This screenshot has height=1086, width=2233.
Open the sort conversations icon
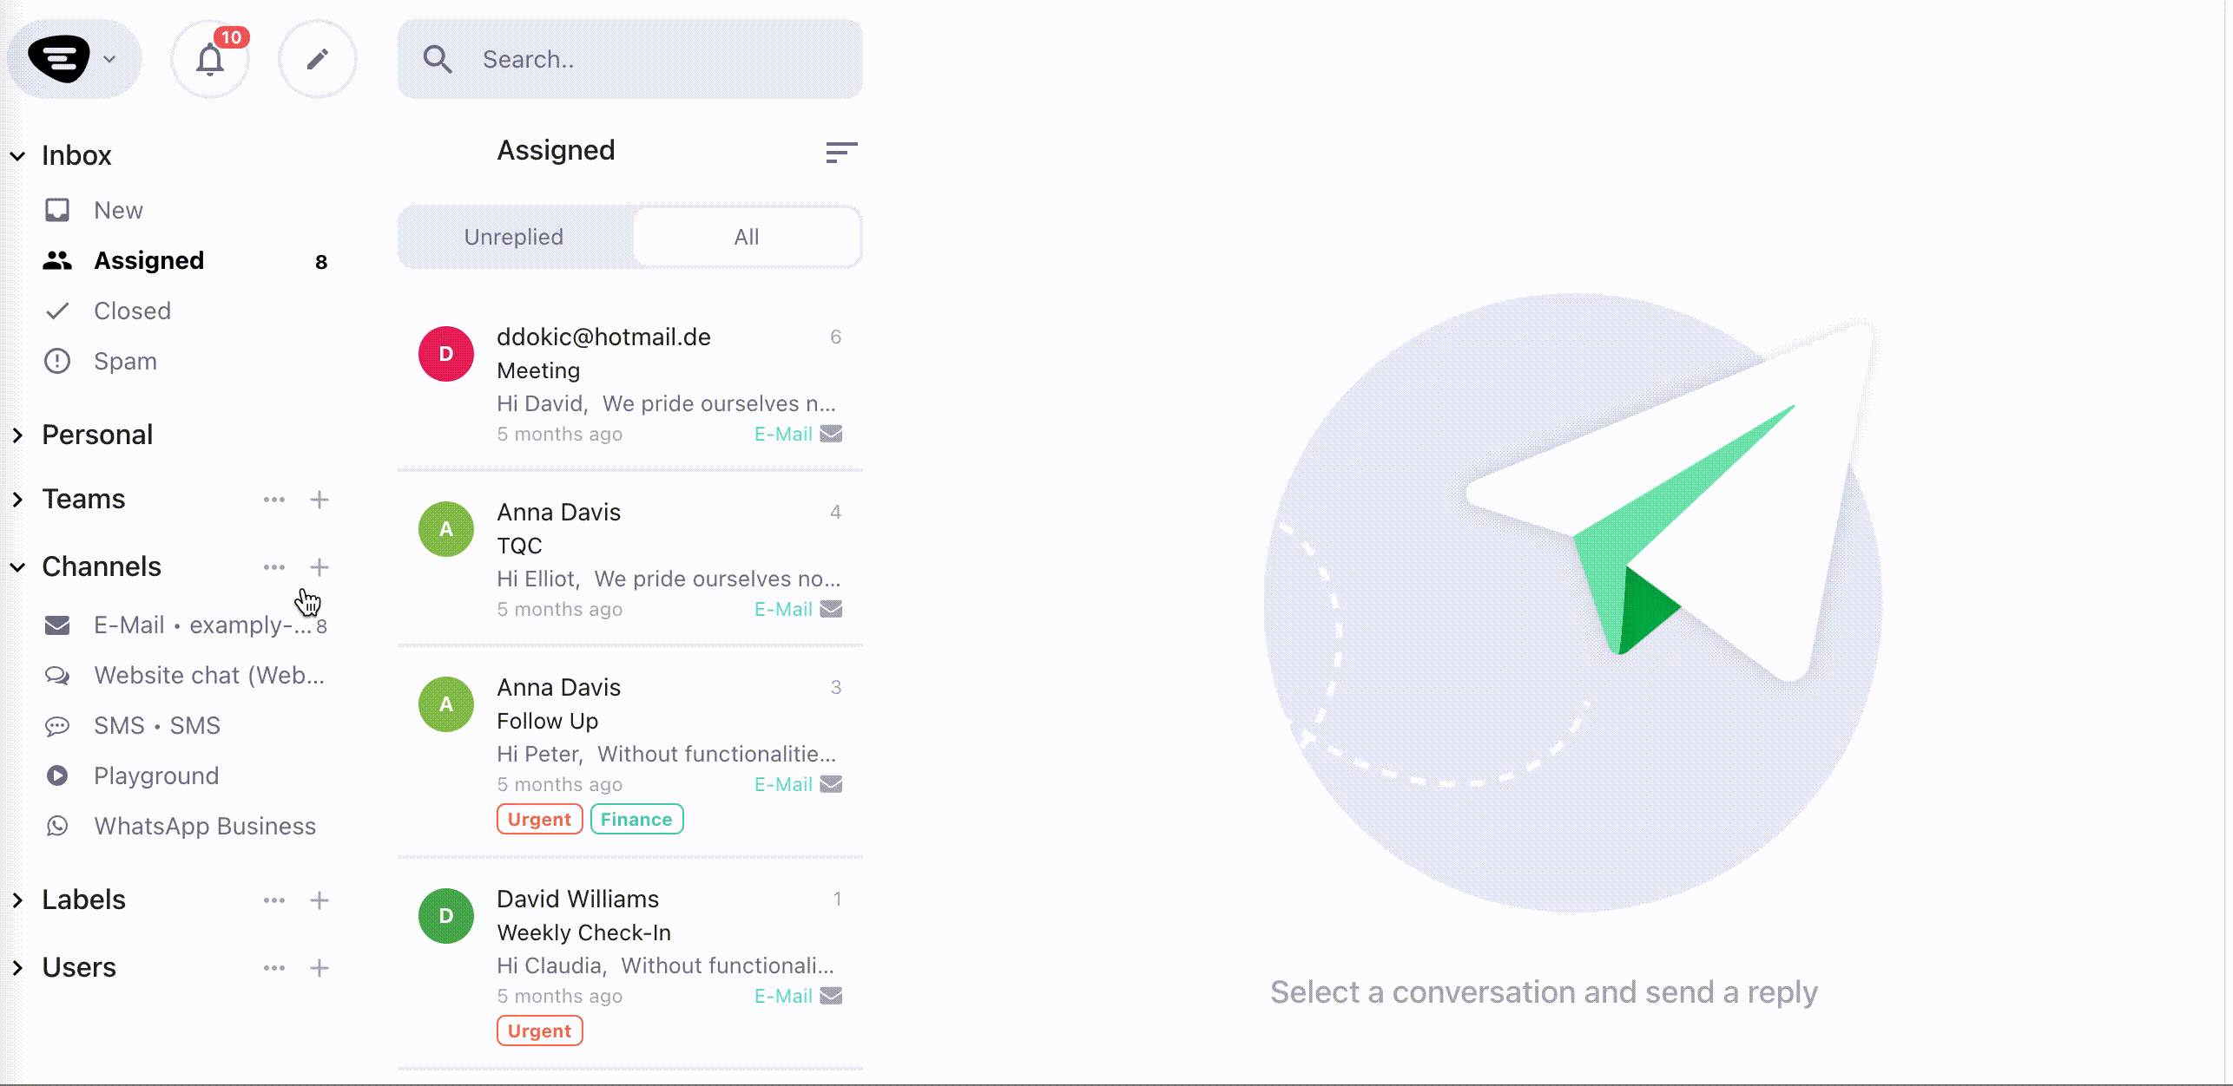[x=841, y=153]
